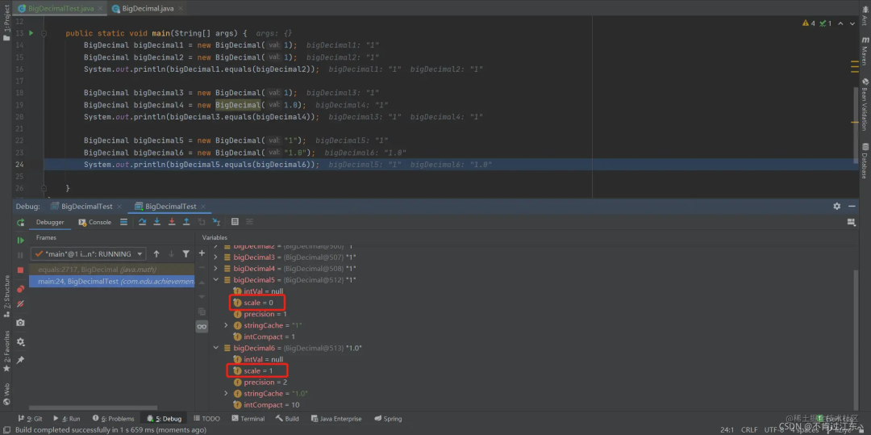871x435 pixels.
Task: Open Build tool window
Action: click(x=287, y=419)
